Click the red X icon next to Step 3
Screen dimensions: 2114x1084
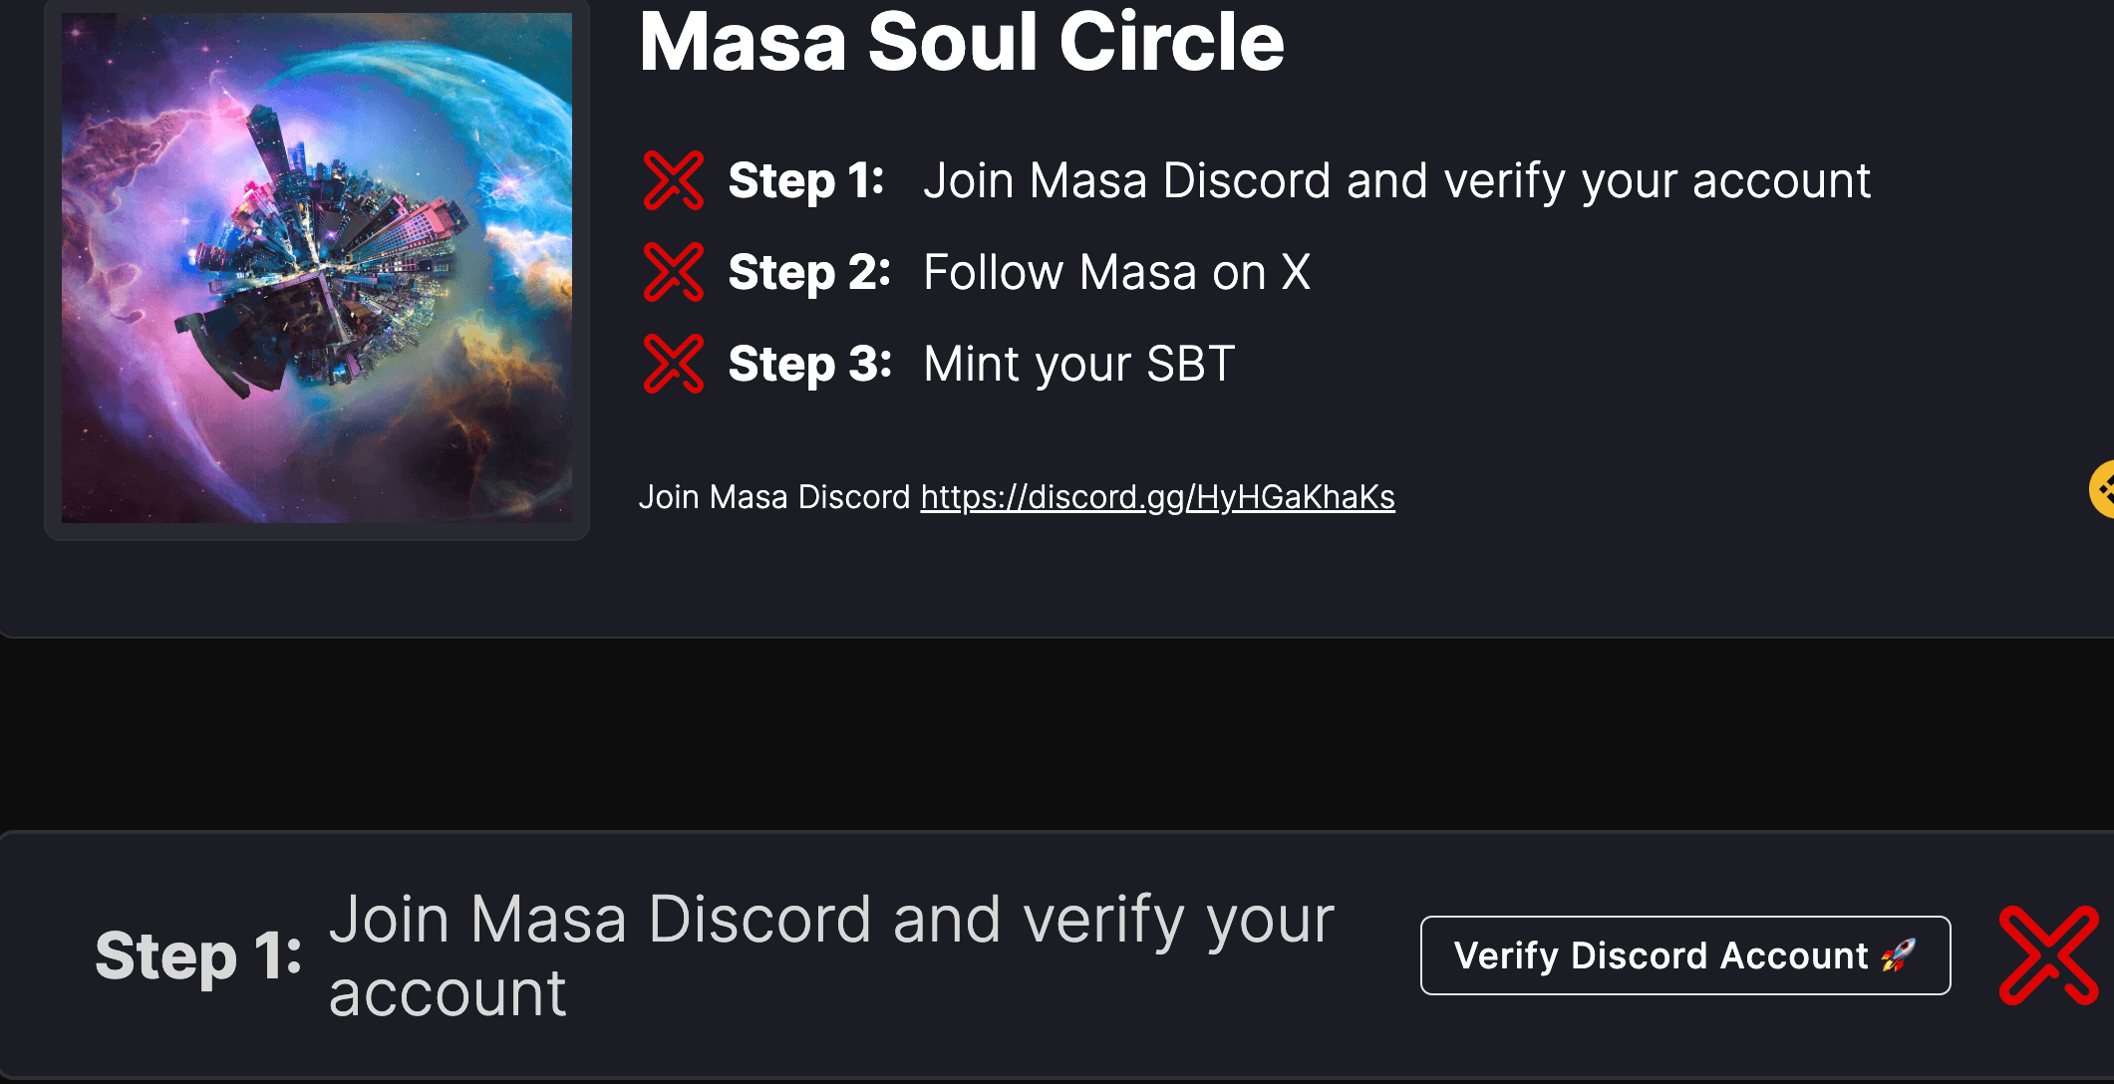[674, 364]
